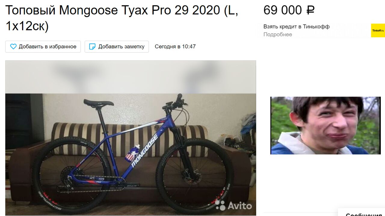Open the Добавить заметку note button

coord(117,47)
